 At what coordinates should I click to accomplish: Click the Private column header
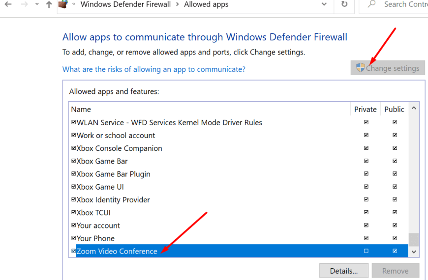click(365, 110)
